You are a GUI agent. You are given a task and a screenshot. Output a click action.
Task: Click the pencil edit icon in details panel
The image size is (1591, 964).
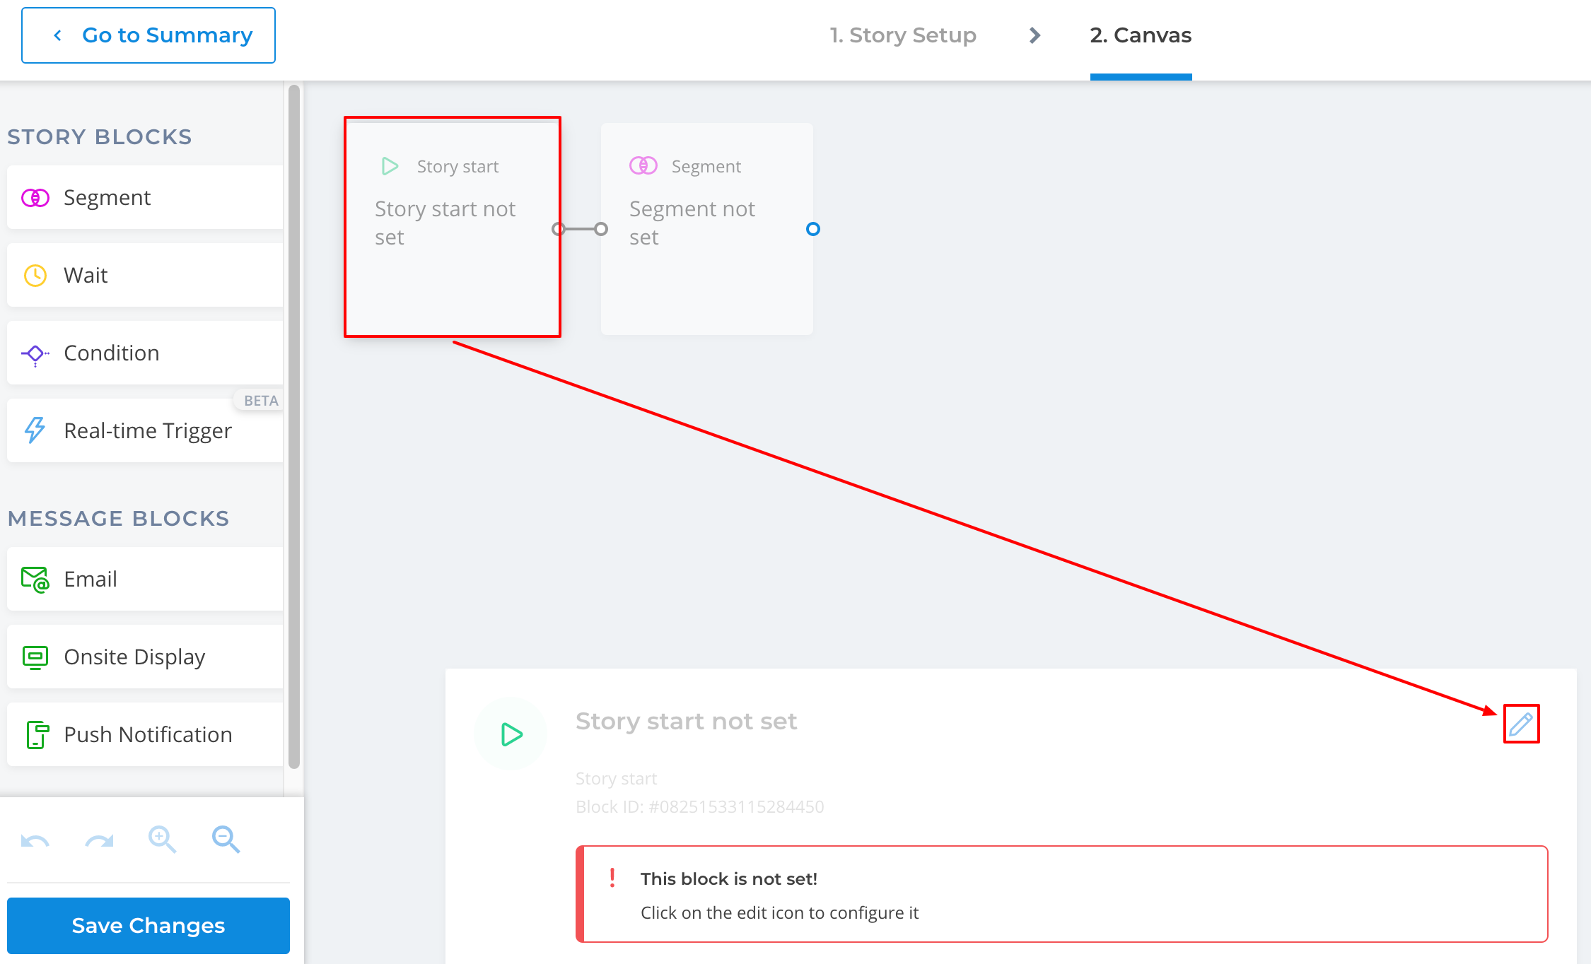click(x=1521, y=724)
